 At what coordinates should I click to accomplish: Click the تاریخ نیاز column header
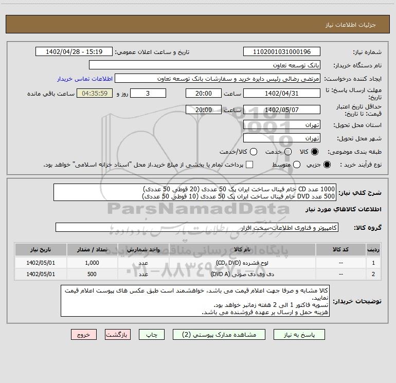point(41,250)
